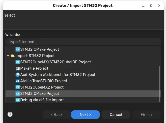The image size is (166, 123).
Task: Click the IDE icon beside Debug via elf-file import
Action: [x=18, y=100]
